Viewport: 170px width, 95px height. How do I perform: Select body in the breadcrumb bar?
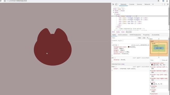coord(118,32)
